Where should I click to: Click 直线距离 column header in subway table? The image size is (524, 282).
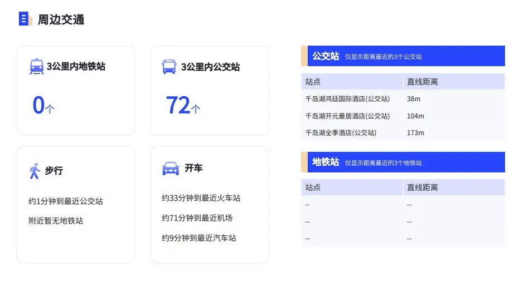[454, 187]
